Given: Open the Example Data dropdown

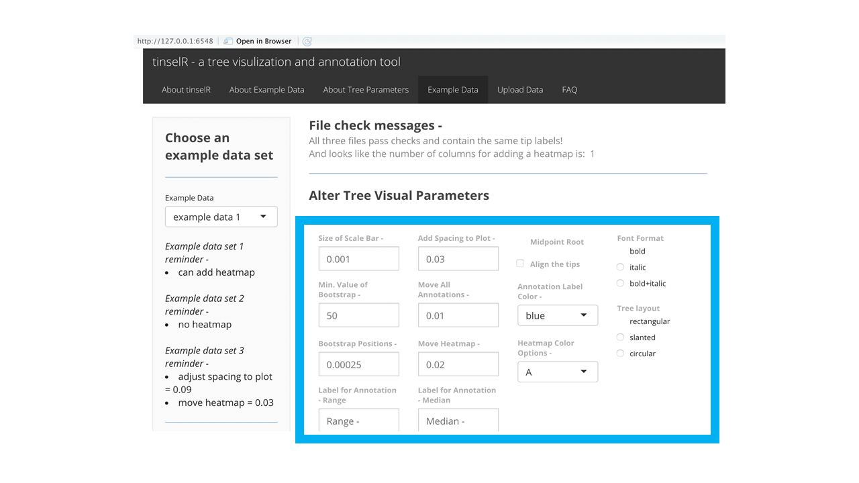Looking at the screenshot, I should tap(221, 217).
